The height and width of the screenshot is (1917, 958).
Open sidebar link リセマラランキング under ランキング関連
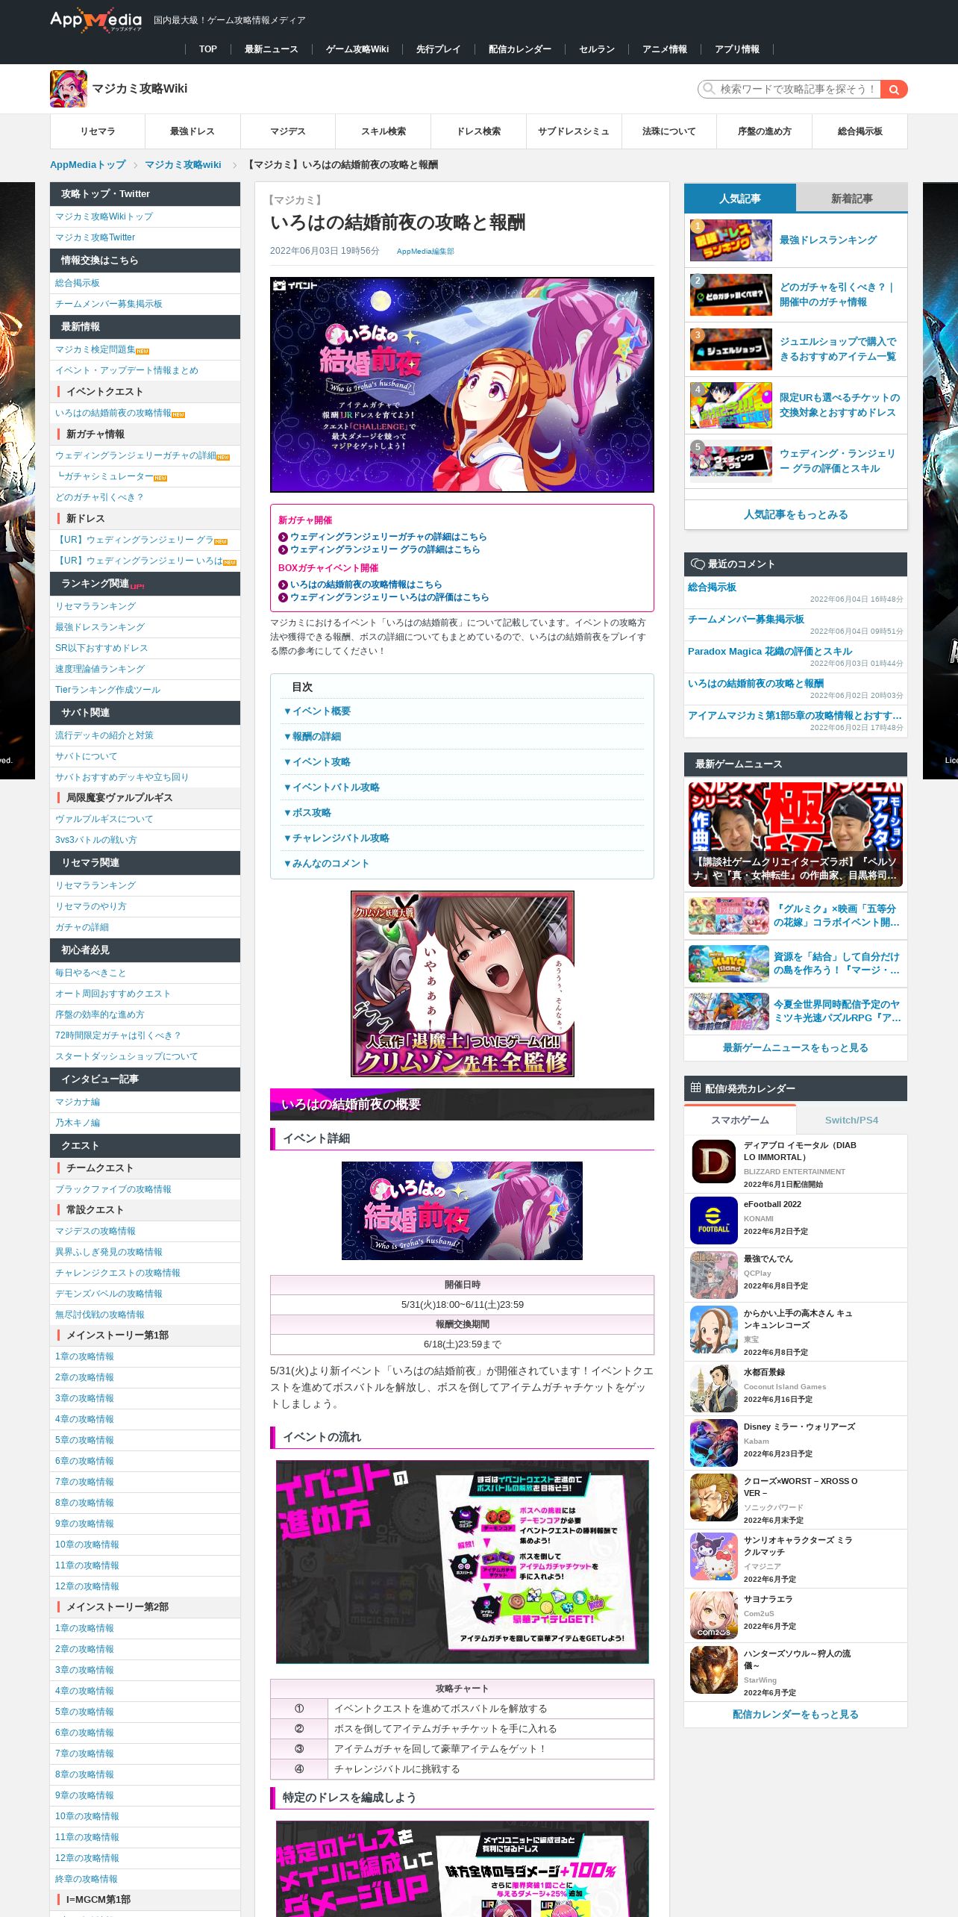[96, 606]
